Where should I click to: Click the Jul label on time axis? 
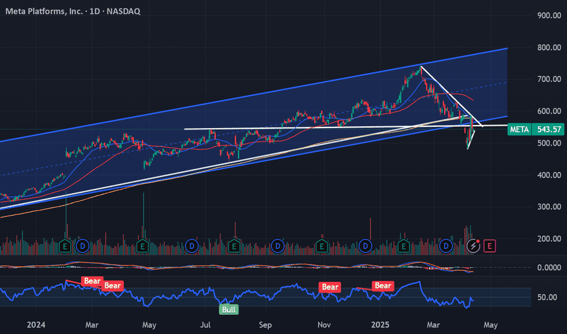[206, 325]
